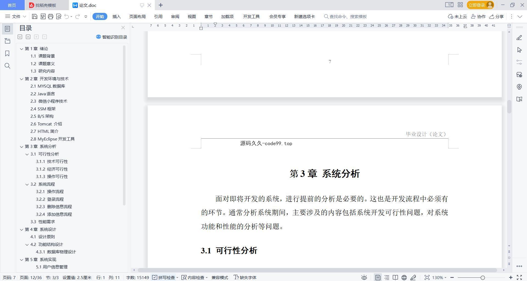Click the 分享 share button
Image resolution: width=527 pixels, height=281 pixels.
click(496, 16)
